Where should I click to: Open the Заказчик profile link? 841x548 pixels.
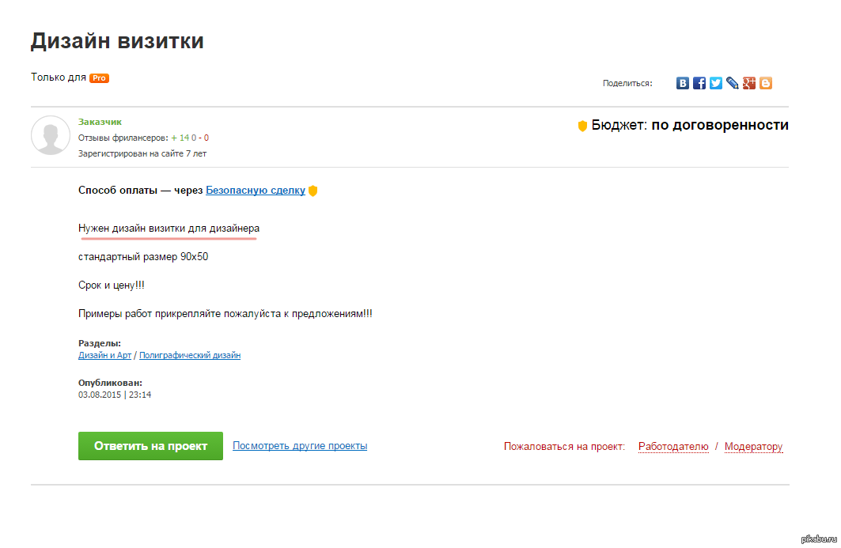[100, 122]
